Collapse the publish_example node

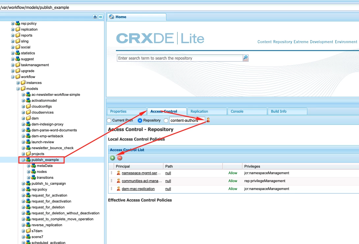coord(23,160)
